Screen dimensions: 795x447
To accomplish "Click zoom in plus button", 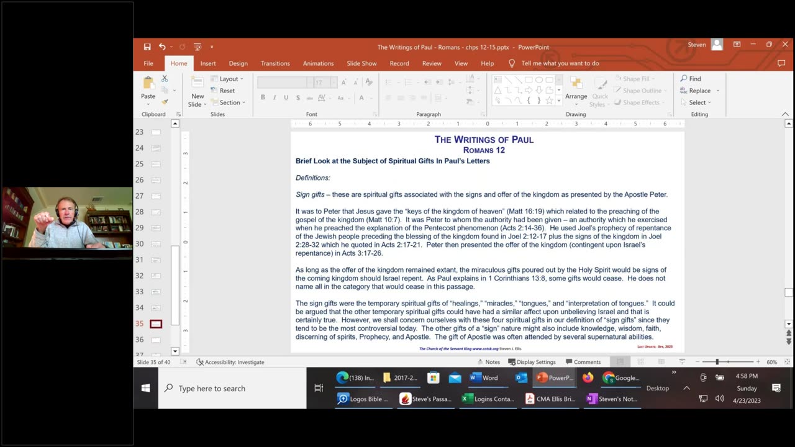I will (758, 362).
